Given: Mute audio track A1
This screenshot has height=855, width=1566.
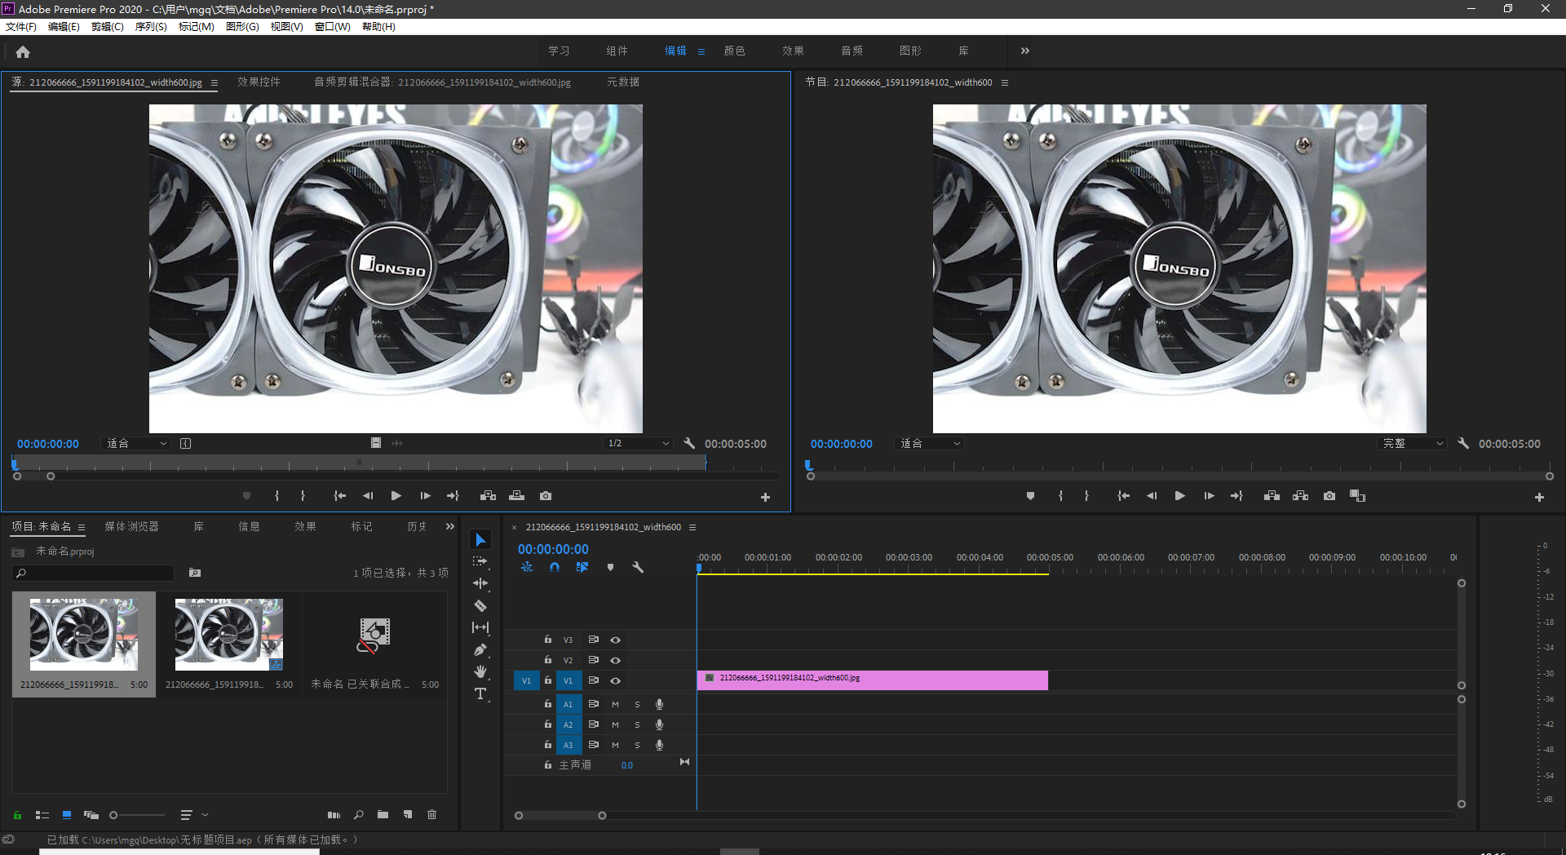Looking at the screenshot, I should (615, 704).
